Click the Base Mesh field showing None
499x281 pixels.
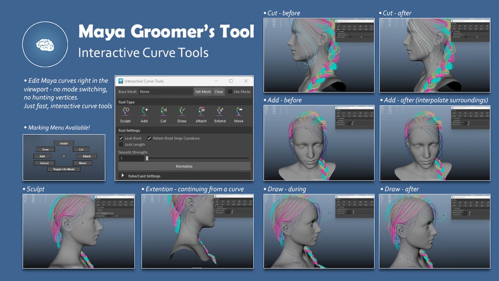pos(165,92)
